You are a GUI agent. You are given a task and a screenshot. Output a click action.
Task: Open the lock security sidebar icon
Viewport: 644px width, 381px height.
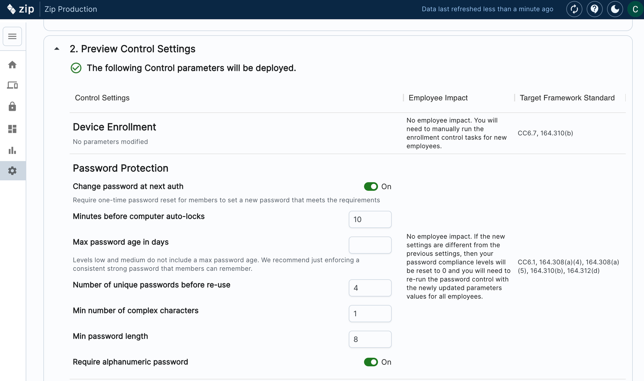pyautogui.click(x=12, y=107)
